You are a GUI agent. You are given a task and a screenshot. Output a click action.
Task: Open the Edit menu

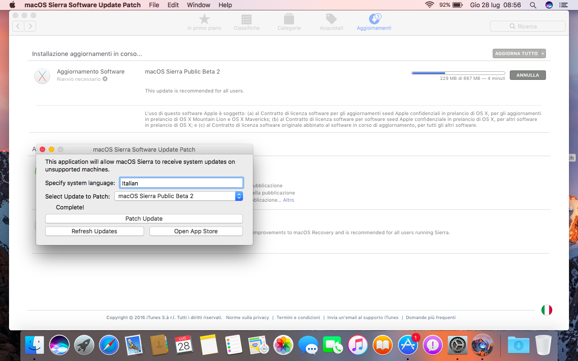point(173,5)
